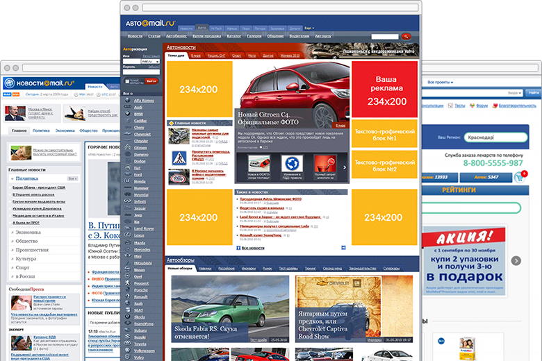
Task: Click the red 'Ваша реклама 234x200' banner
Action: [x=384, y=89]
